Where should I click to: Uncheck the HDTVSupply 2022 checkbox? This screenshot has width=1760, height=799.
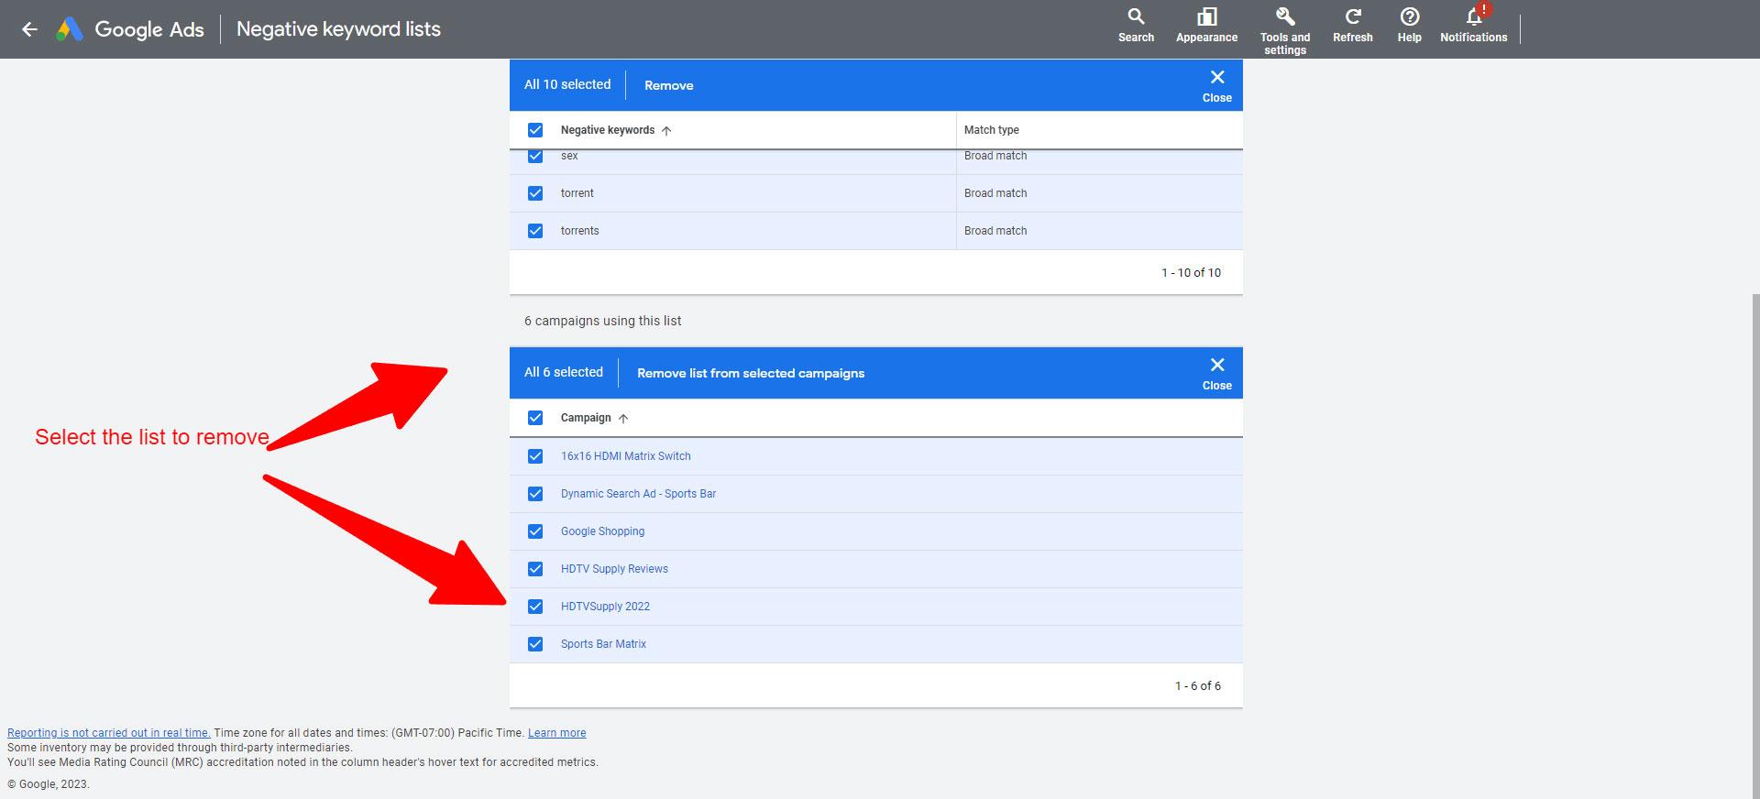[x=535, y=607]
